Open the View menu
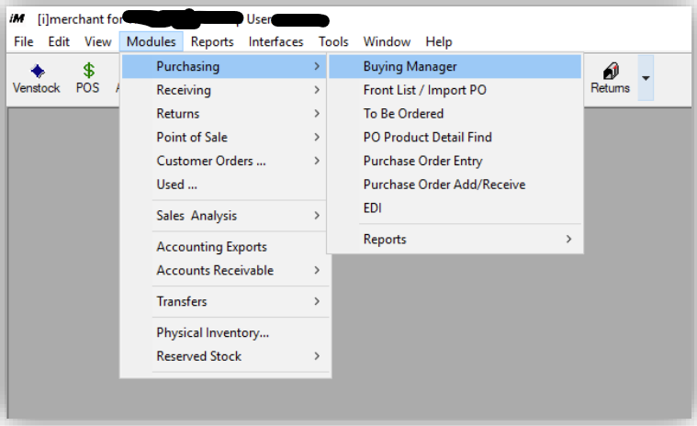Image resolution: width=697 pixels, height=426 pixels. click(97, 41)
